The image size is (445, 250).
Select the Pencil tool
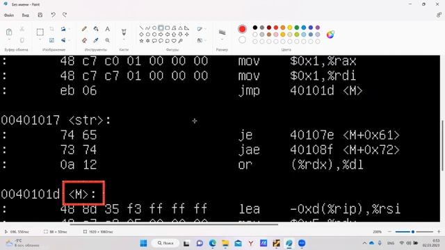click(x=84, y=29)
